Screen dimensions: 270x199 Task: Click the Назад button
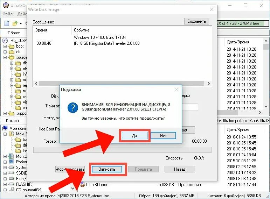coord(180,169)
